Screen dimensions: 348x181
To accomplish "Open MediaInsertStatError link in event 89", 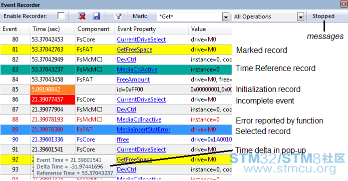I will tap(143, 129).
